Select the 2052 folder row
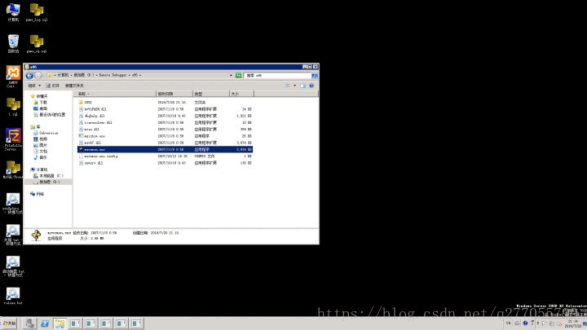Viewport: 587px width, 330px height. [x=165, y=102]
